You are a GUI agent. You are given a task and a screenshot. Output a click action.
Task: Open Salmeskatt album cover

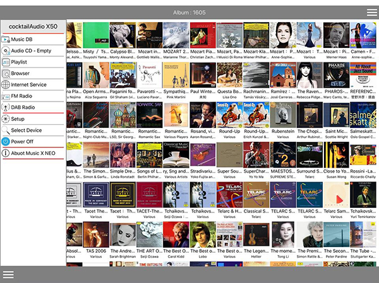(x=363, y=115)
